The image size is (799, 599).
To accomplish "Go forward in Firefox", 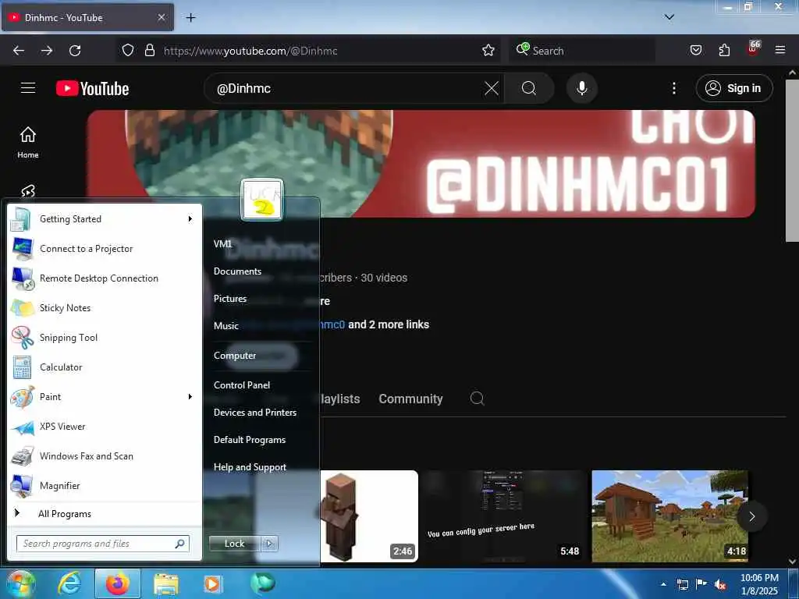I will click(x=47, y=51).
